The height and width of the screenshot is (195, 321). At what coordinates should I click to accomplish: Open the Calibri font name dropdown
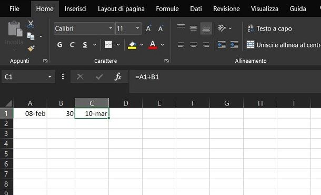111,28
